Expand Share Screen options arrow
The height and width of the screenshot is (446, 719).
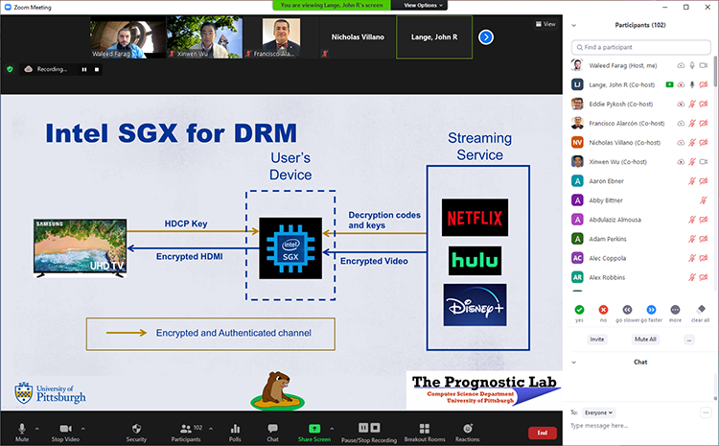[x=332, y=429]
